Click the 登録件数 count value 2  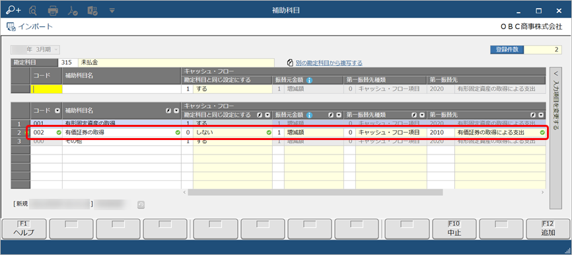(543, 50)
